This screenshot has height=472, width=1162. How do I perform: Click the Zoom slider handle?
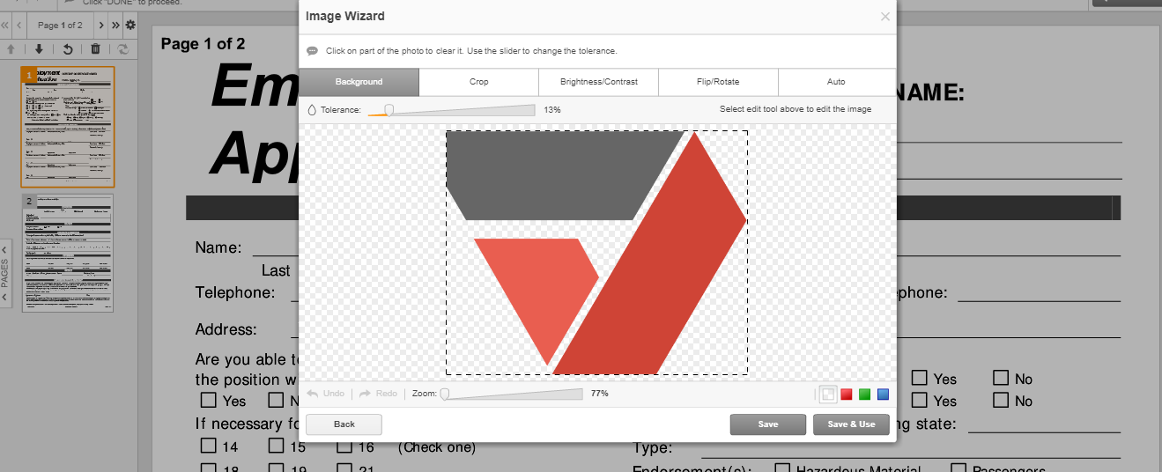[445, 394]
